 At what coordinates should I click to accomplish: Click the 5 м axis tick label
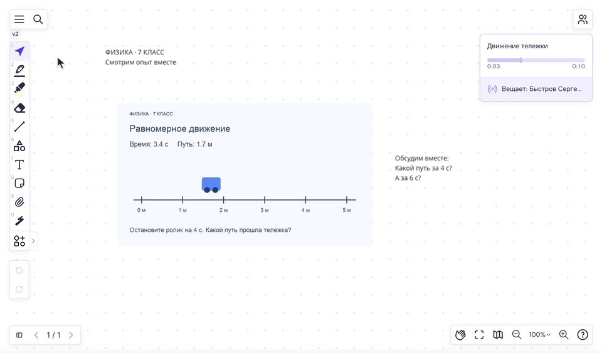(x=347, y=210)
